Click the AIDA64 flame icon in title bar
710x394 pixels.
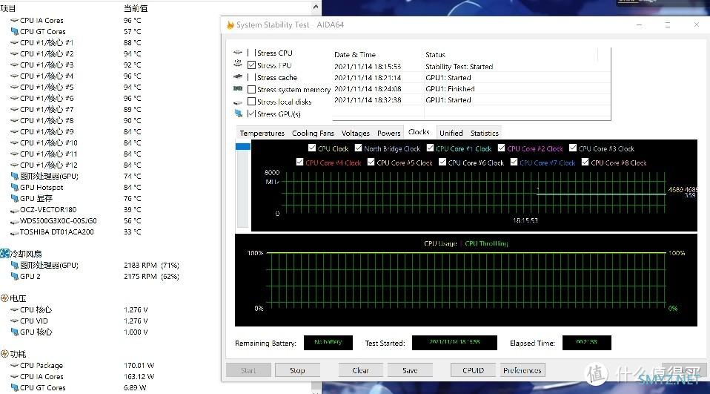click(x=230, y=25)
